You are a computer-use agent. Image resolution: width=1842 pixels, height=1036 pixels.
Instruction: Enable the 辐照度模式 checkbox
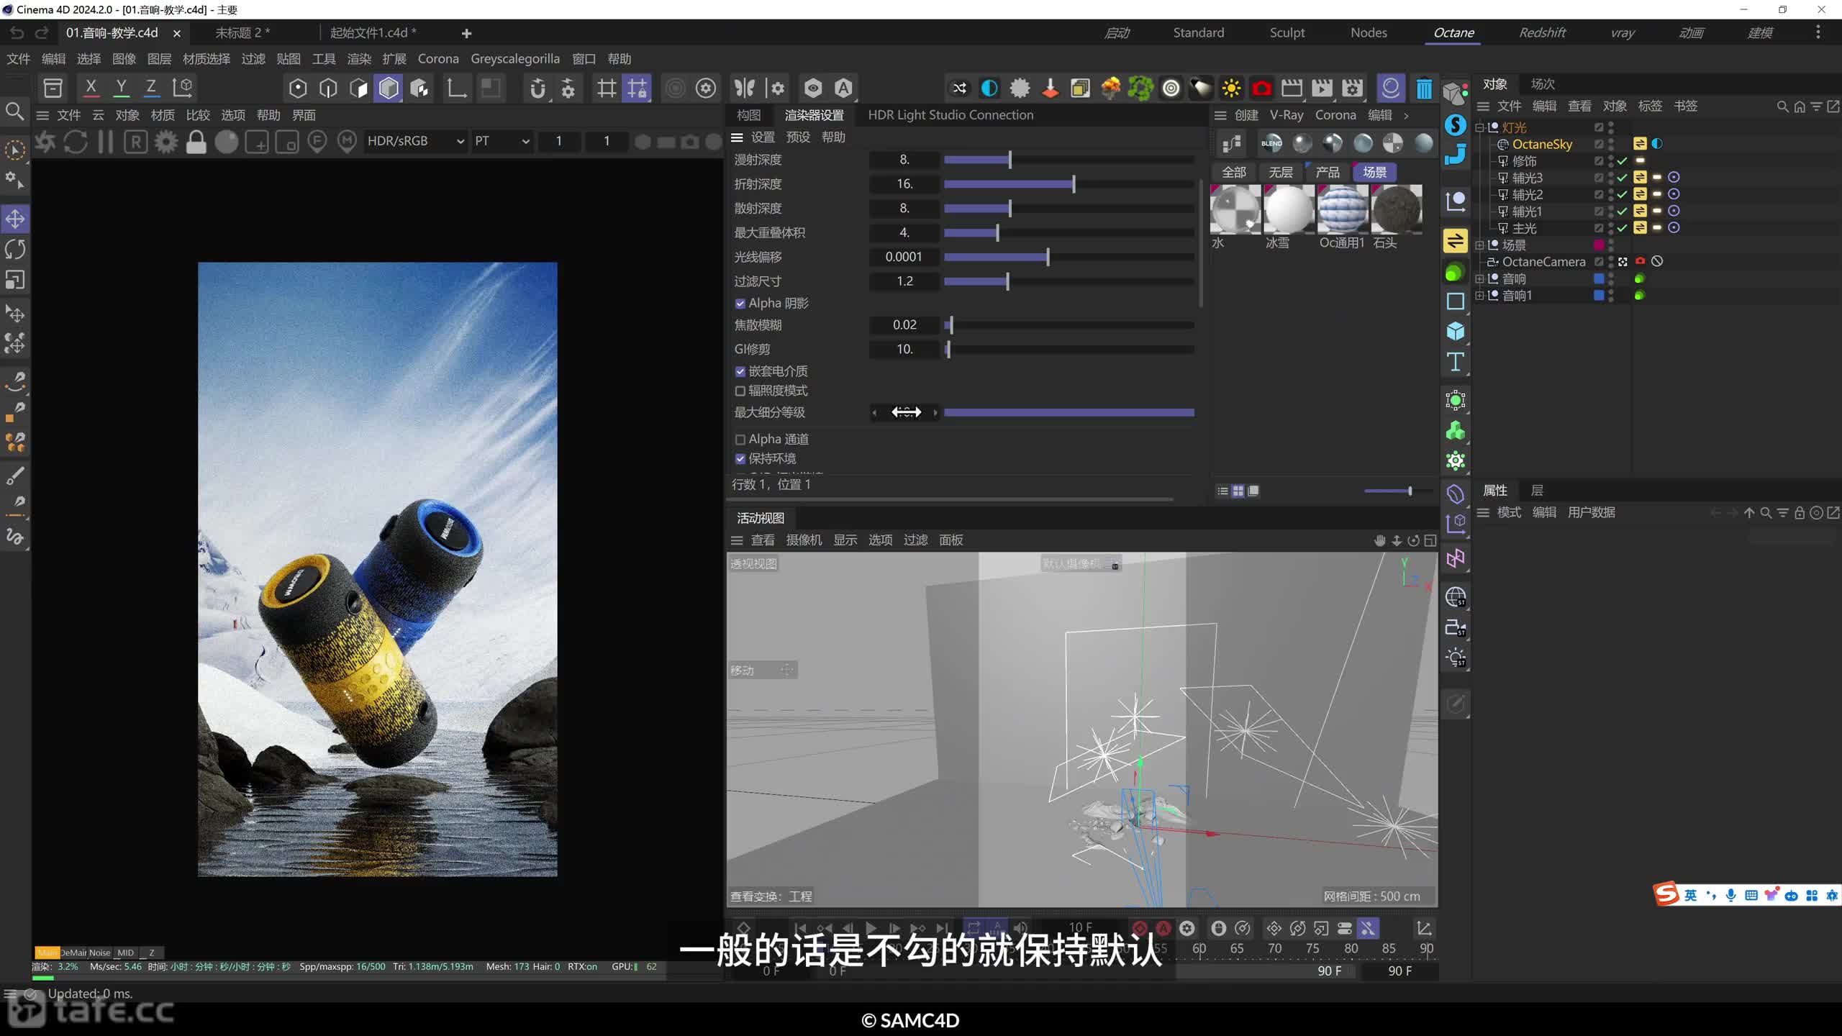(x=740, y=391)
